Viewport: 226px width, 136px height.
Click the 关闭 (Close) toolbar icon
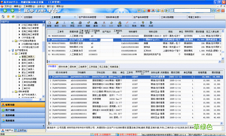click(151, 24)
